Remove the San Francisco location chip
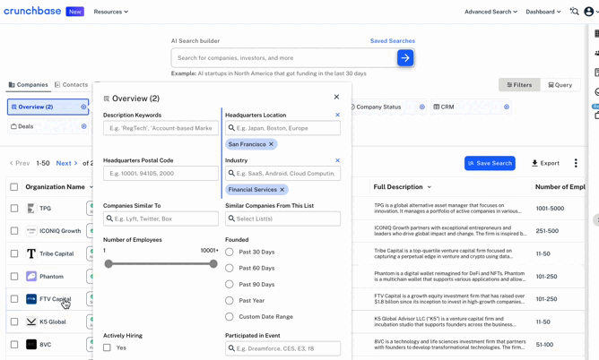 click(271, 144)
